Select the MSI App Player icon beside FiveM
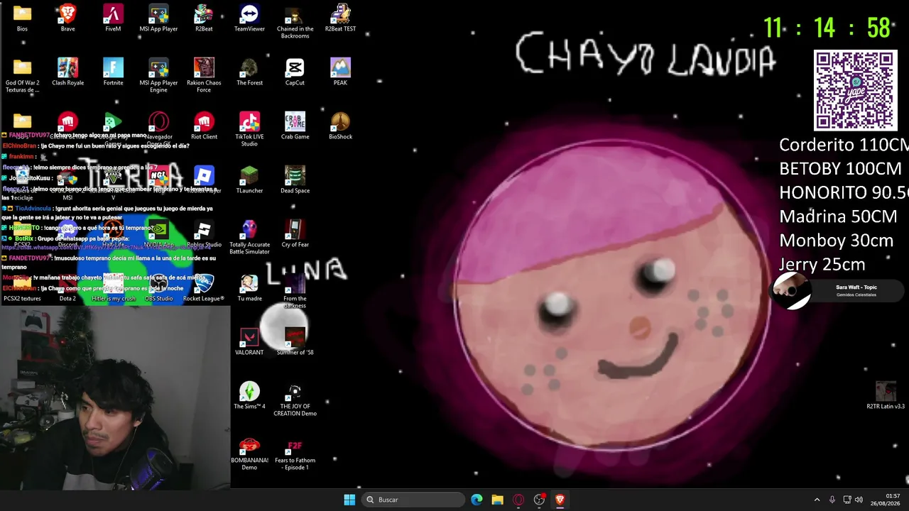Screen dimensions: 909x511 pyautogui.click(x=158, y=18)
